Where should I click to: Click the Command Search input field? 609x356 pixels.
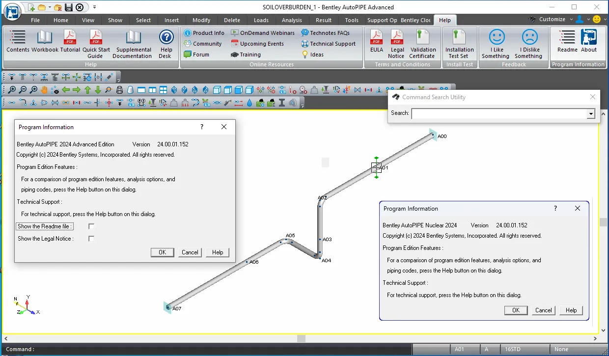point(499,114)
